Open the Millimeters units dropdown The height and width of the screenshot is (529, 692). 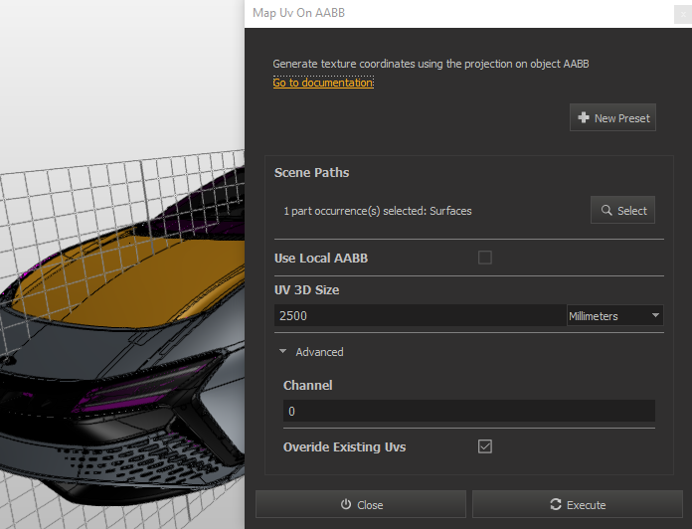[x=614, y=316]
